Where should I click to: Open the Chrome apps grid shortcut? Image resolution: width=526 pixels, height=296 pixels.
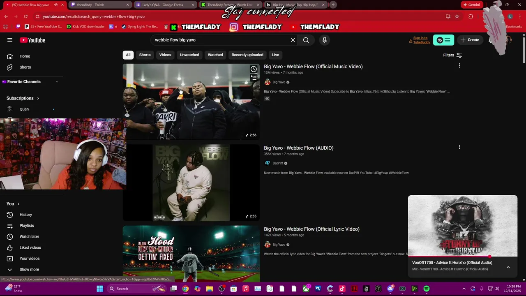[x=5, y=27]
